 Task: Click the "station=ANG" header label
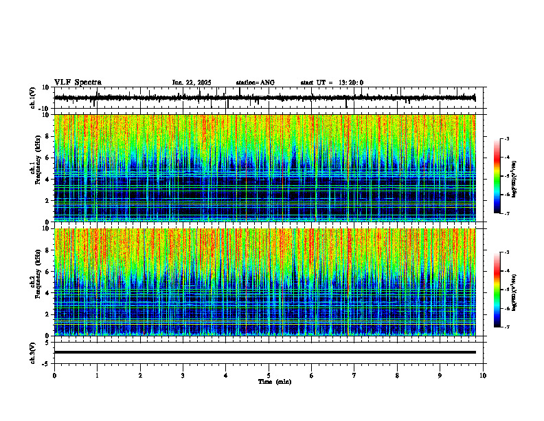tap(256, 83)
